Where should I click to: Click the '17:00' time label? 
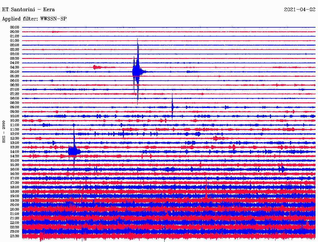(x=14, y=178)
